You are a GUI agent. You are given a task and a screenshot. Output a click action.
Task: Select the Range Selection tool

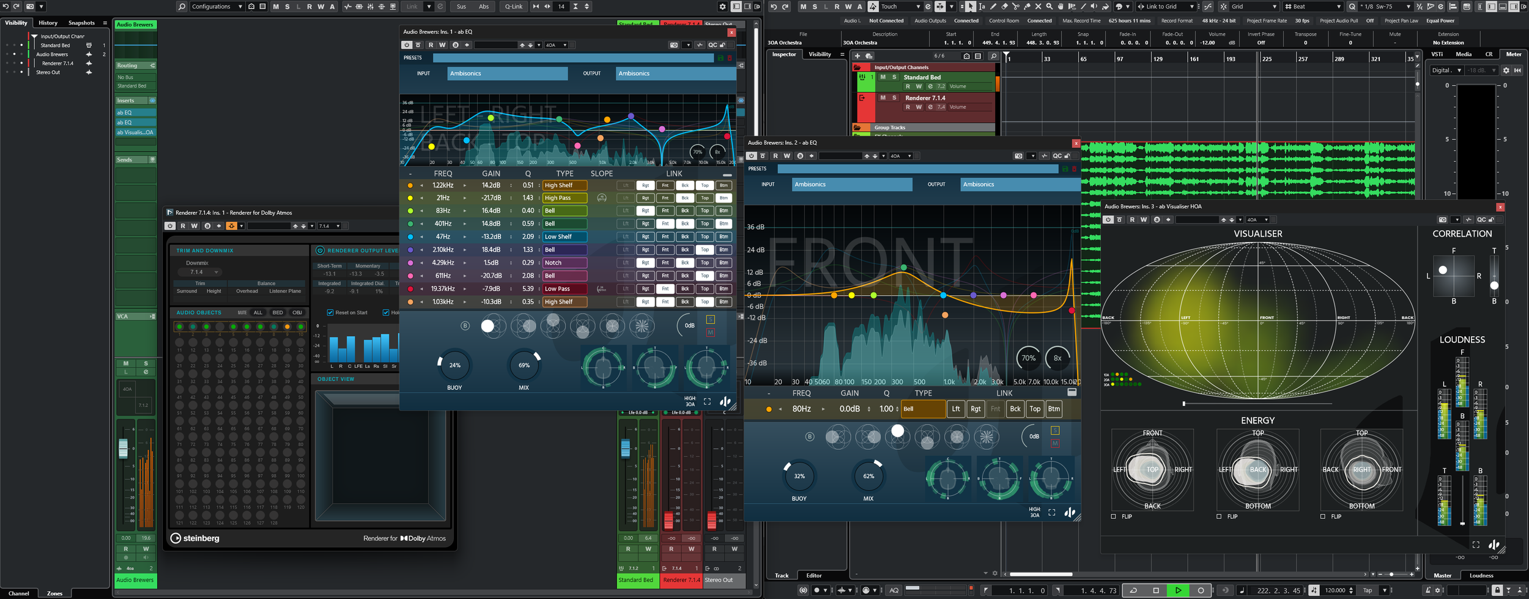pos(982,6)
